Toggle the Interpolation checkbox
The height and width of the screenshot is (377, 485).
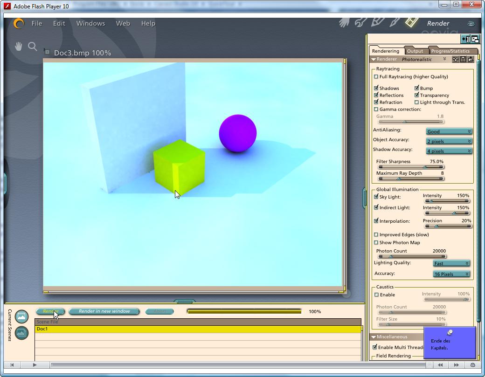click(x=376, y=221)
